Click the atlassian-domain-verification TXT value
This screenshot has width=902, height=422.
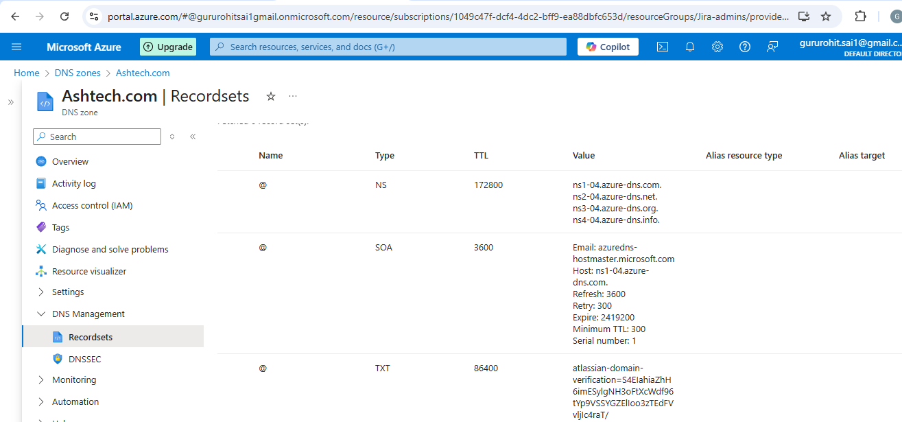click(x=624, y=391)
